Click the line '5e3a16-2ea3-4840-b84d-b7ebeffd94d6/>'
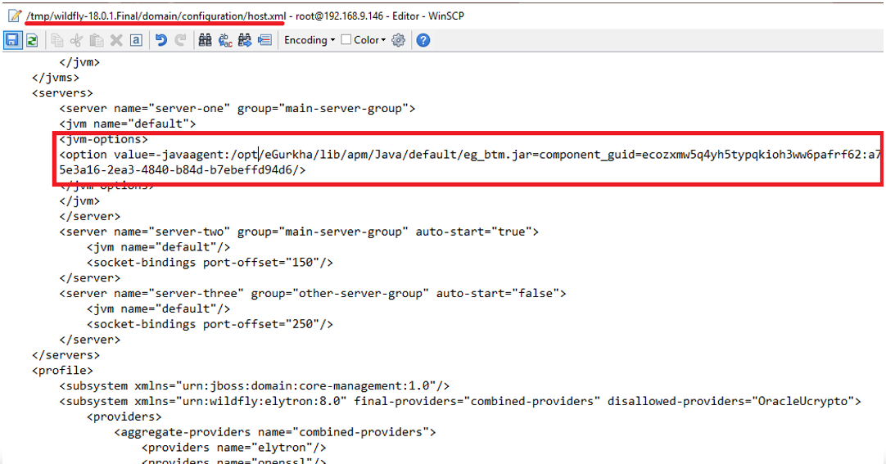 (x=183, y=170)
